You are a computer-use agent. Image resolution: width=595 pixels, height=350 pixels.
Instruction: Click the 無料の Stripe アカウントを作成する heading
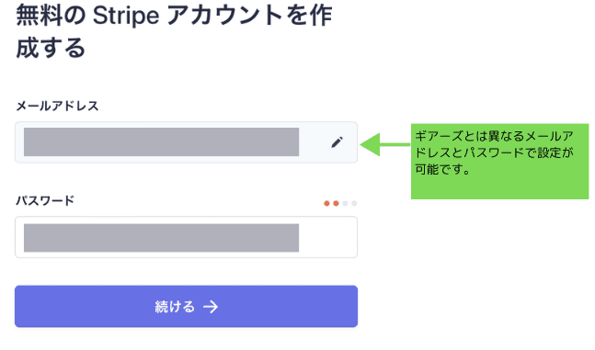[x=174, y=31]
